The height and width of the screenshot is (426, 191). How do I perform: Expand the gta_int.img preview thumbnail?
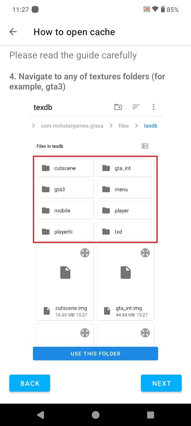tap(145, 253)
